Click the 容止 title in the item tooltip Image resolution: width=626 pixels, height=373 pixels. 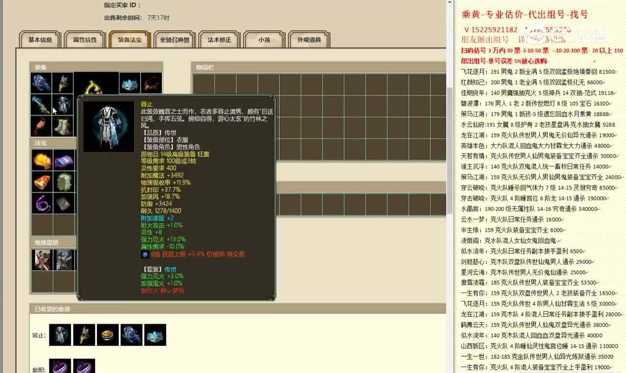pyautogui.click(x=147, y=104)
